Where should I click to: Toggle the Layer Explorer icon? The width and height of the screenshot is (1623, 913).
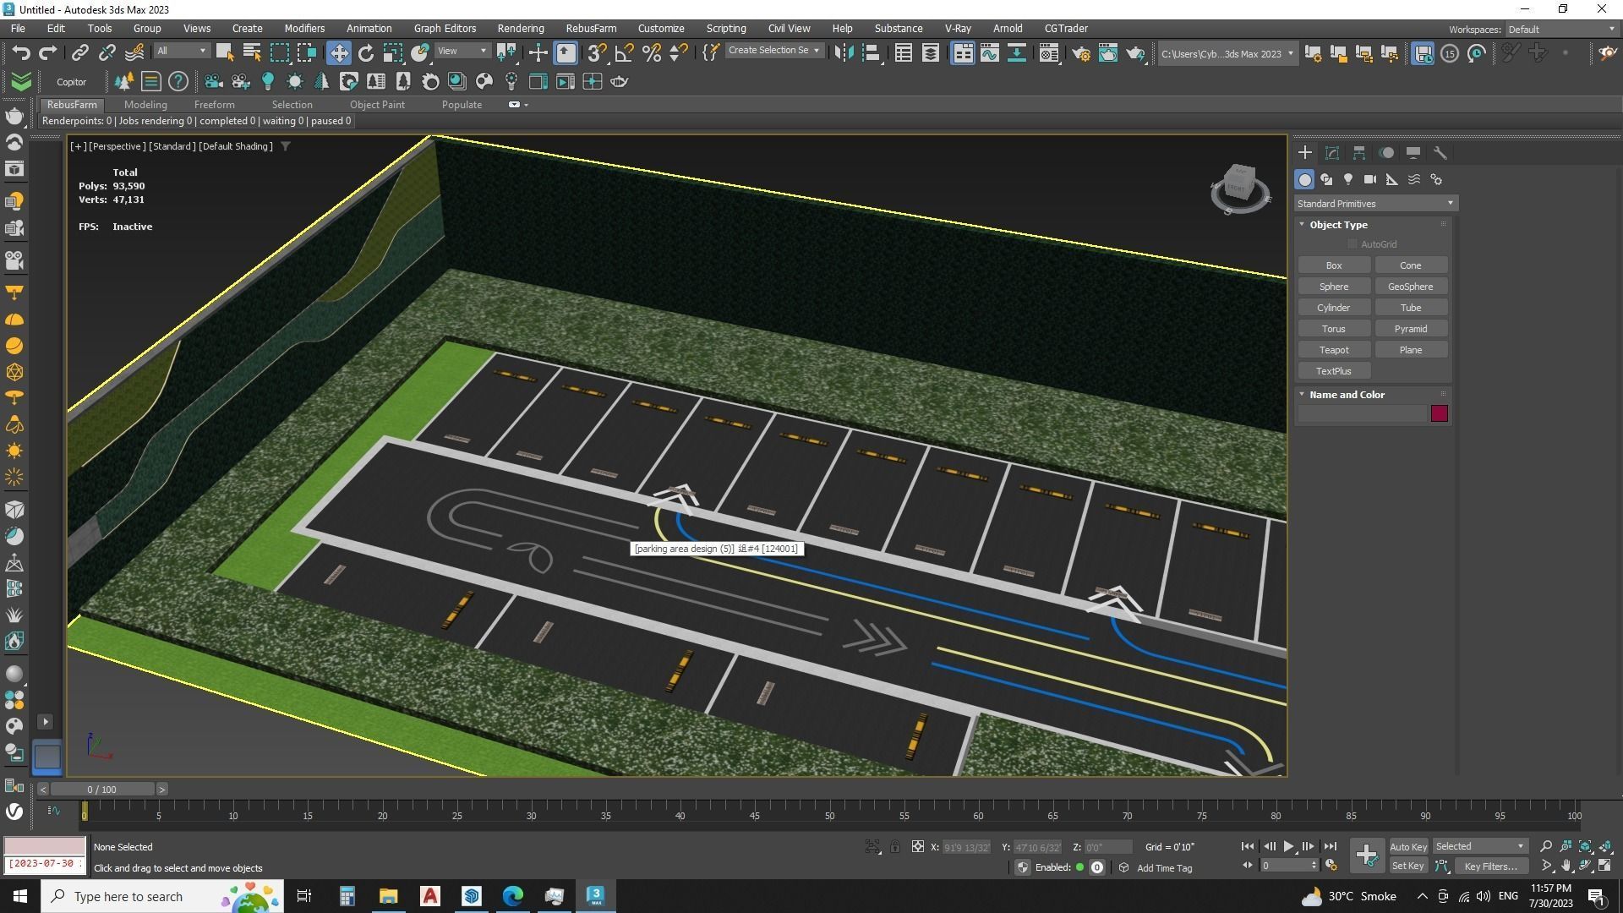930,53
